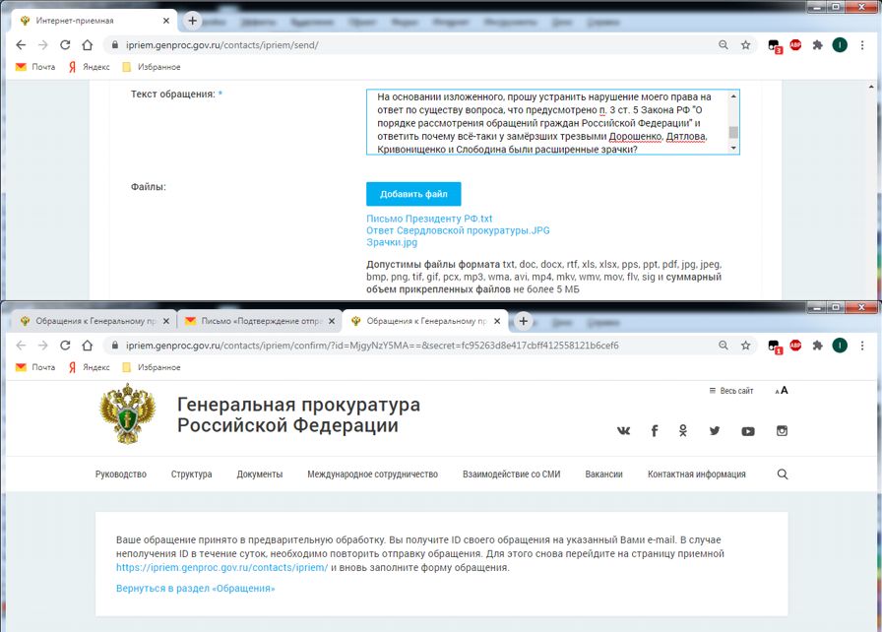The height and width of the screenshot is (632, 882).
Task: Bookmark the confirm page with star icon
Action: coord(745,346)
